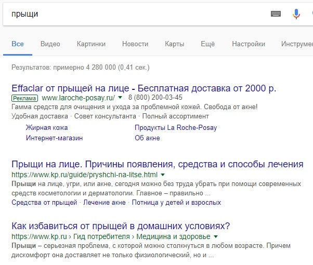Expand the Ещё menu
The height and width of the screenshot is (265, 313).
coord(207,44)
